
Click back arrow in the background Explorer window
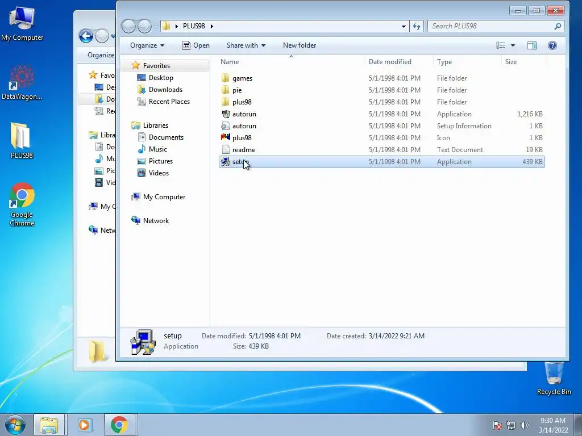click(86, 36)
